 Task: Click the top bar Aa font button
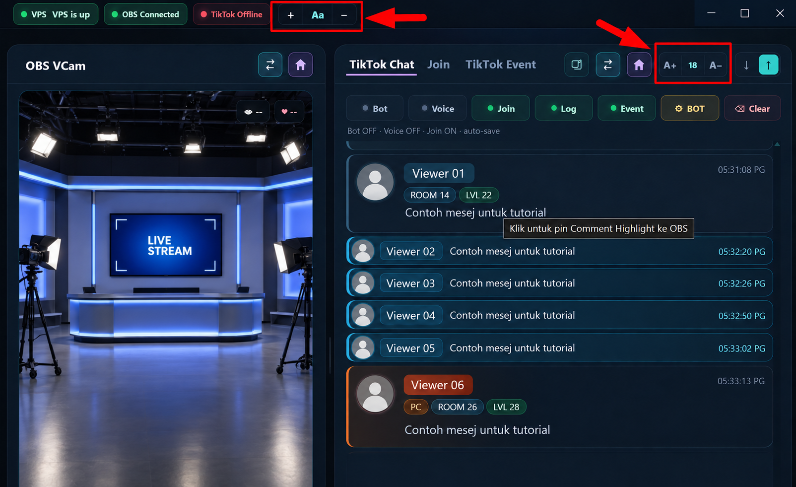coord(318,15)
